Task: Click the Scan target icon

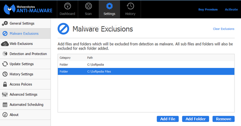Action: (88, 6)
